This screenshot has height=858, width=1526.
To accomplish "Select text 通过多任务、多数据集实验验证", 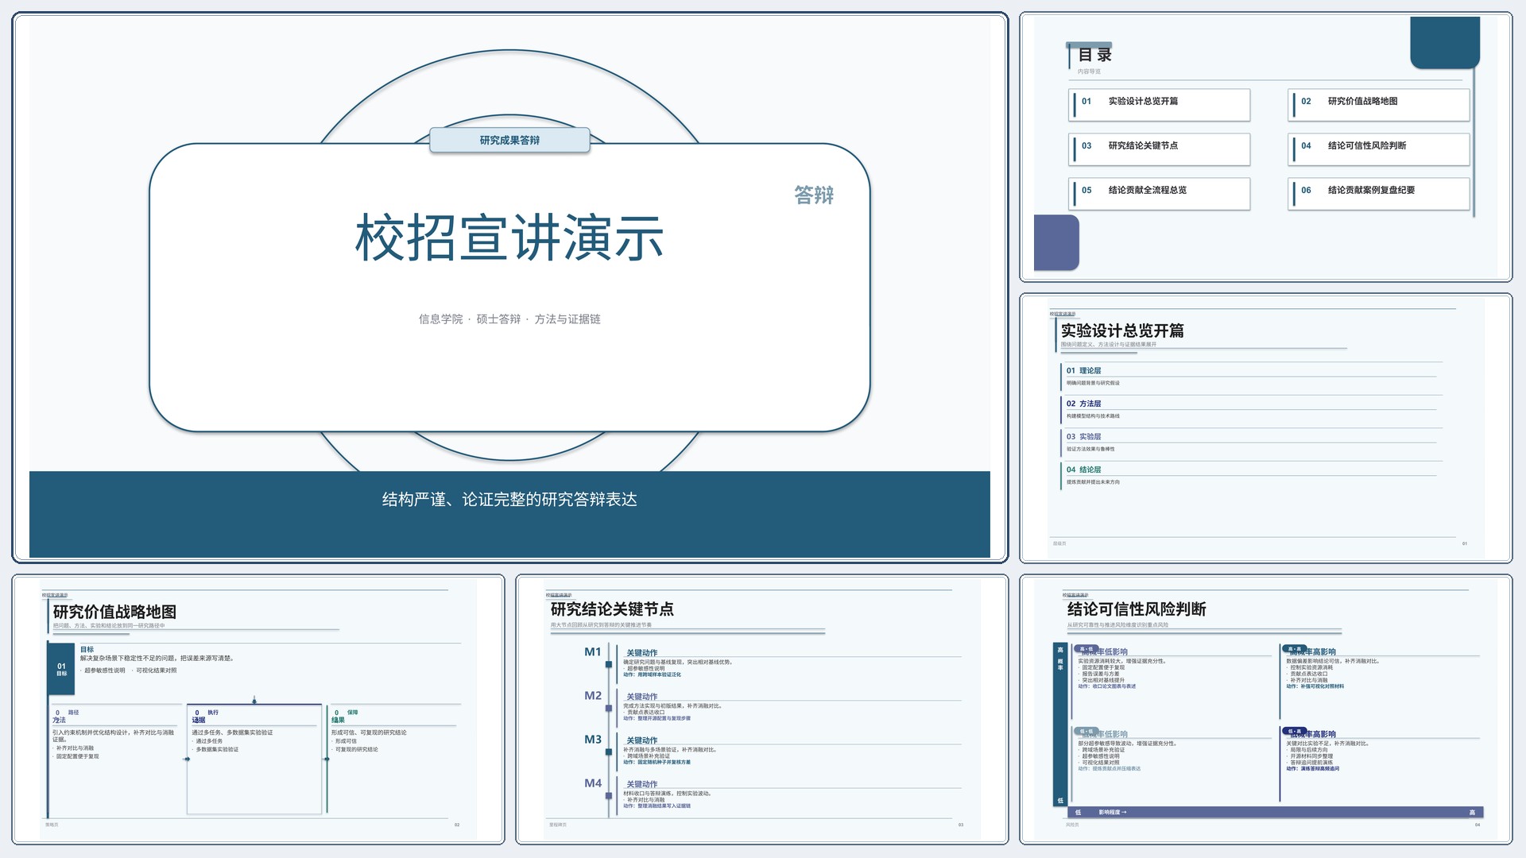I will 232,732.
